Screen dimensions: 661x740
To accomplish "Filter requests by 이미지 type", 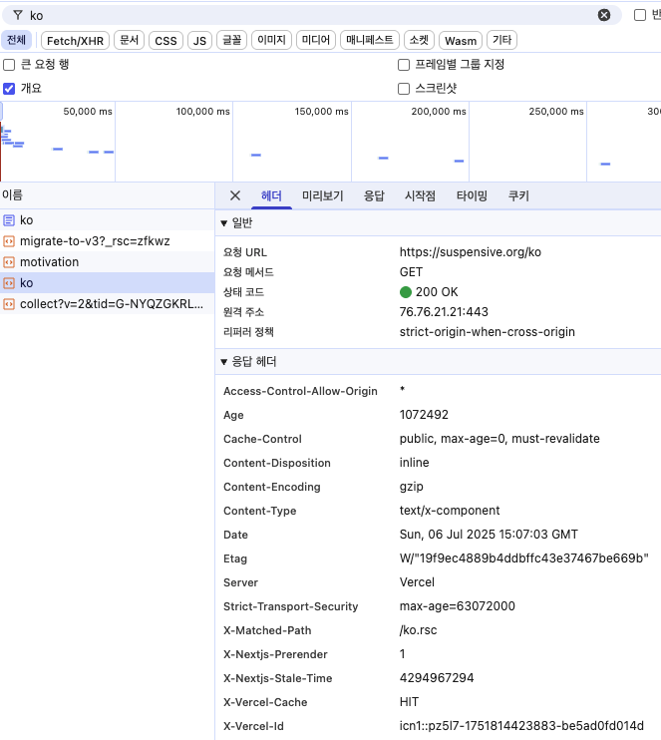I will click(271, 41).
